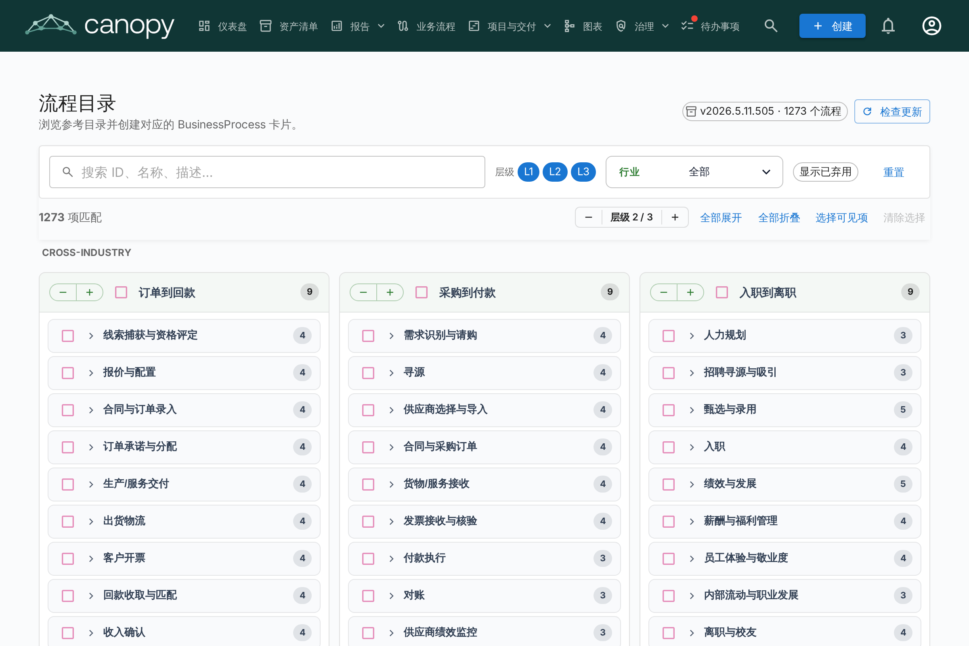Go to 资产清单 in navigation

289,26
